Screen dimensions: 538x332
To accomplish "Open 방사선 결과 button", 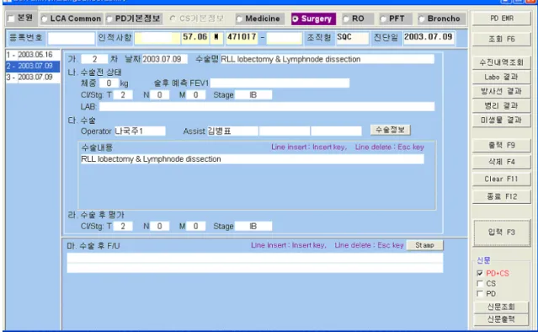I will [501, 91].
